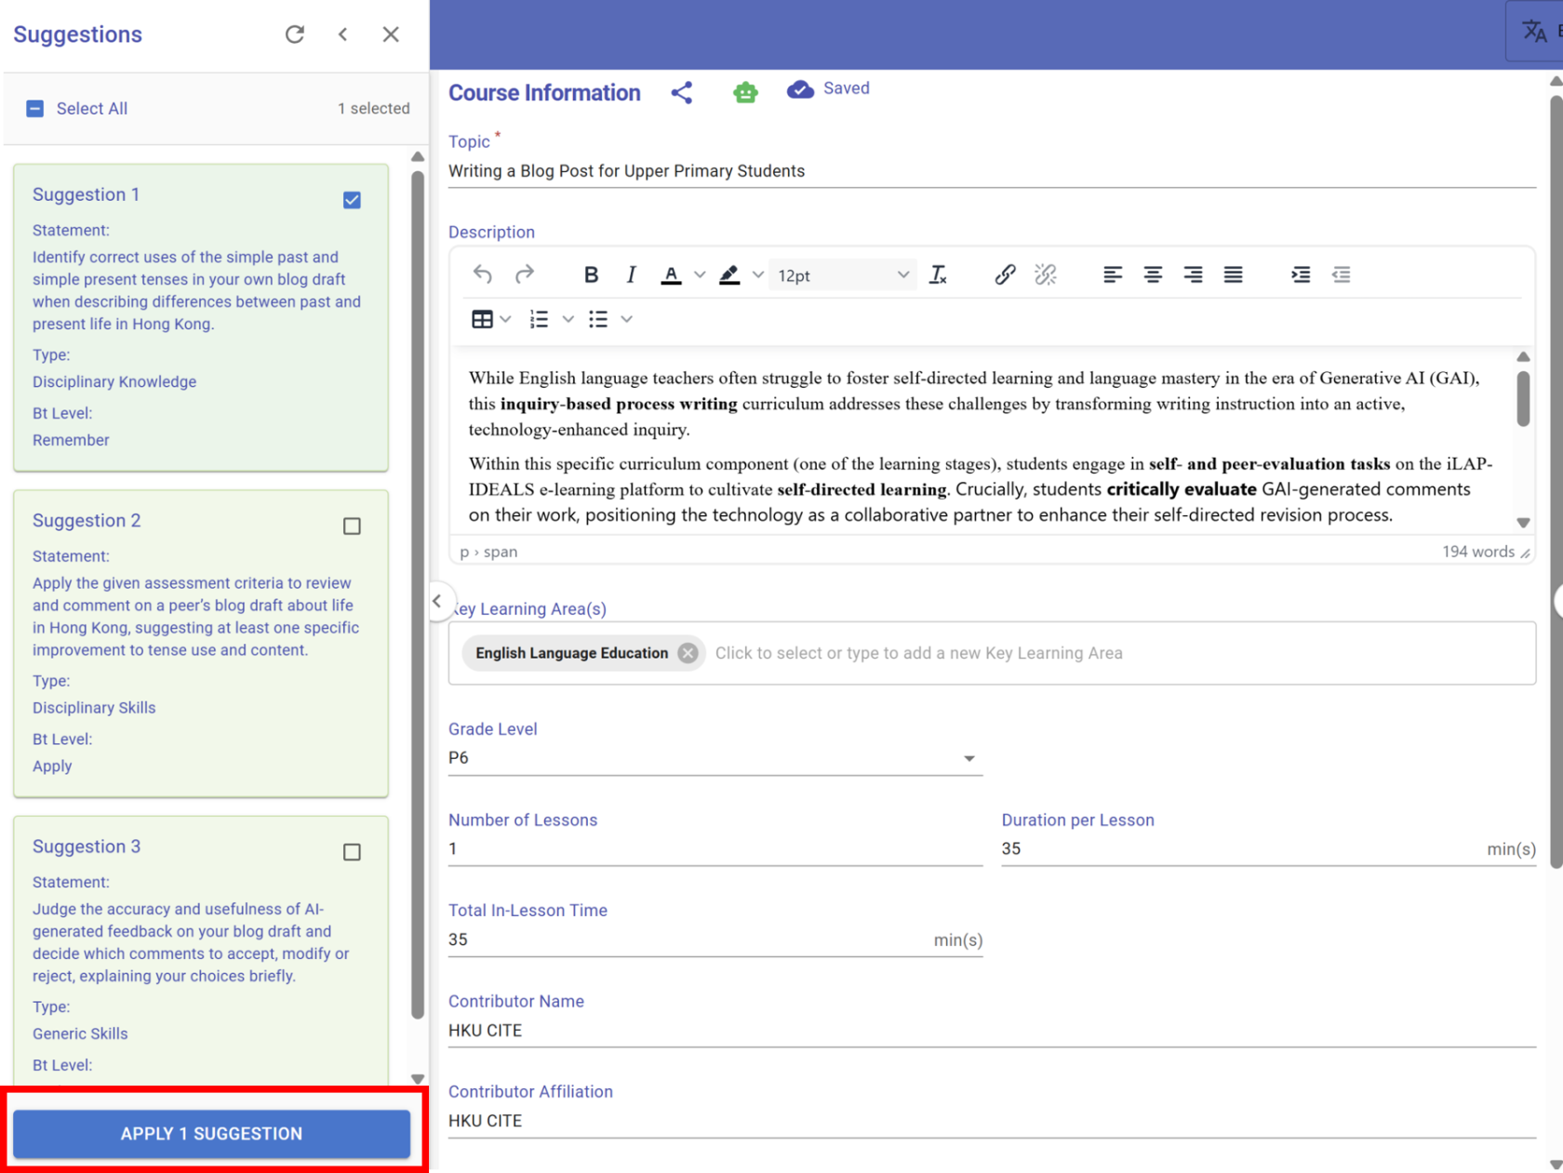Screen dimensions: 1563x1173
Task: Remove the English Language Education chip
Action: click(x=688, y=653)
